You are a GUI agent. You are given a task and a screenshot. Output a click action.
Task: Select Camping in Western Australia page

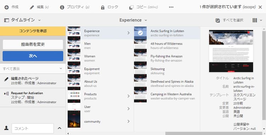167,96
